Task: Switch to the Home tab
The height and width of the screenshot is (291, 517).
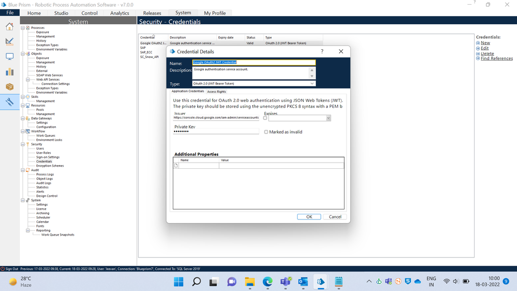Action: 34,13
